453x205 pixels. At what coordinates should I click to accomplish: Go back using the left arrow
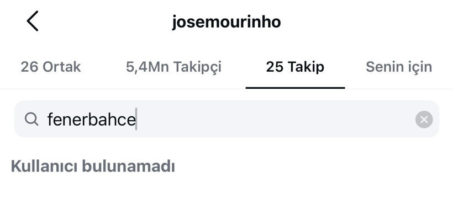33,21
